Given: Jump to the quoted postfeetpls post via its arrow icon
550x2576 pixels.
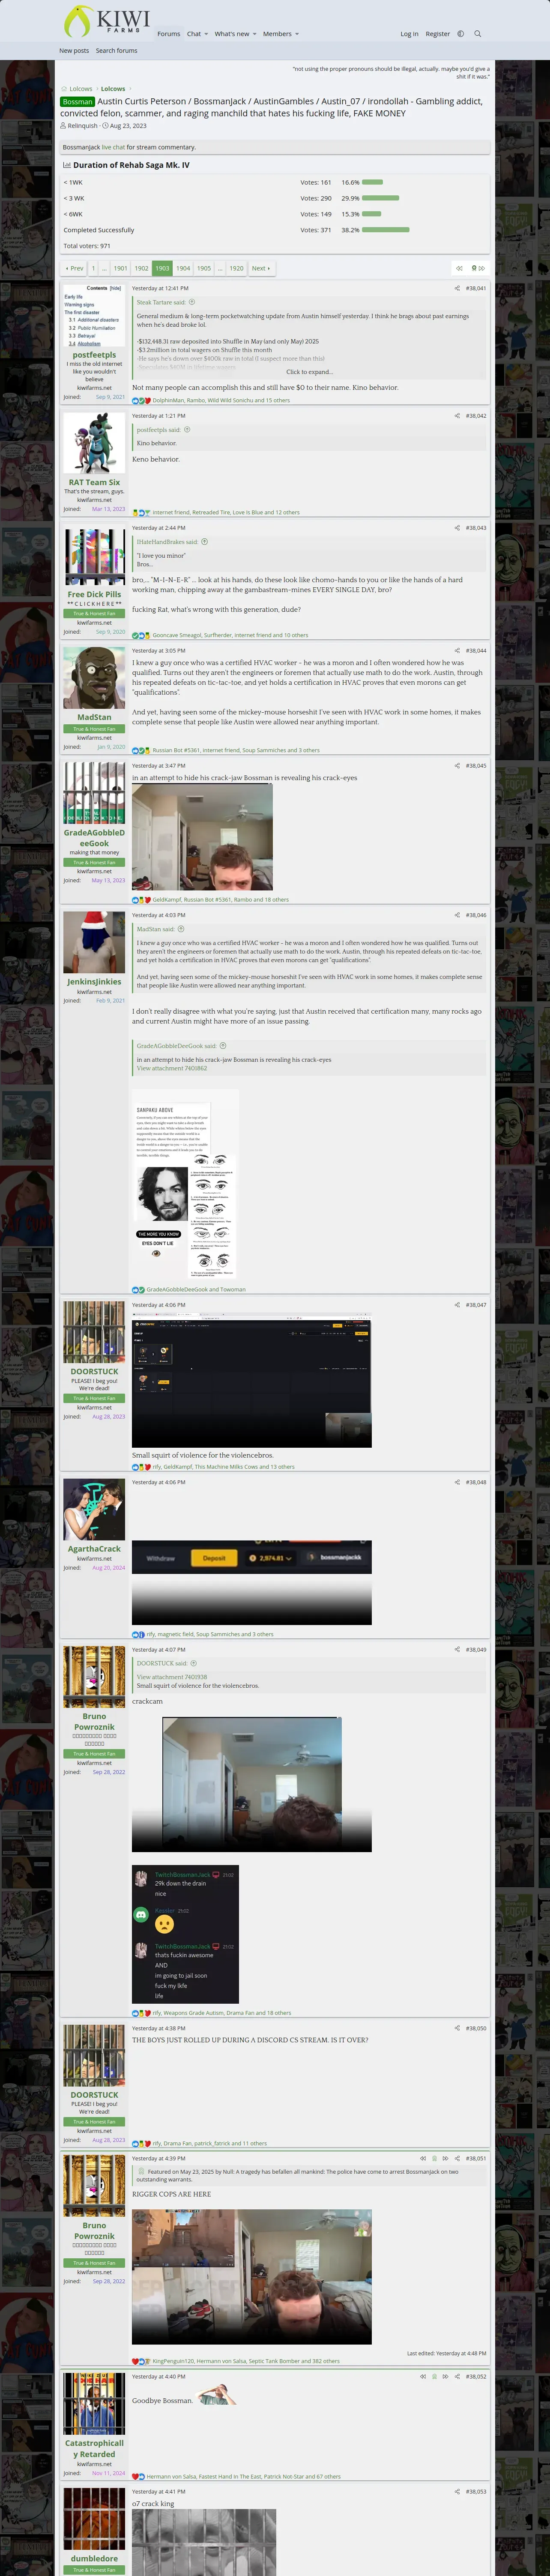Looking at the screenshot, I should click(187, 430).
